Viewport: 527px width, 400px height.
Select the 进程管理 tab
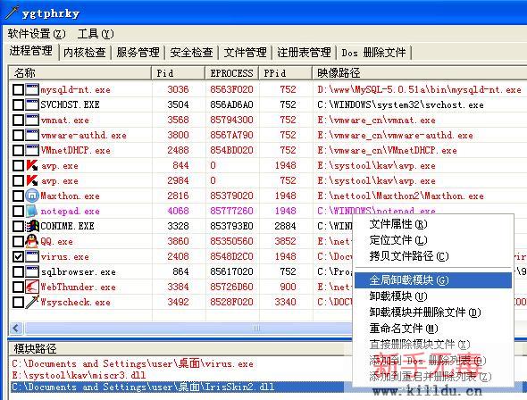point(30,51)
